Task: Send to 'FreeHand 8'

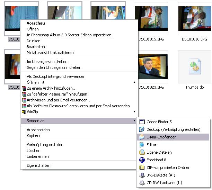Action: (x=173, y=160)
